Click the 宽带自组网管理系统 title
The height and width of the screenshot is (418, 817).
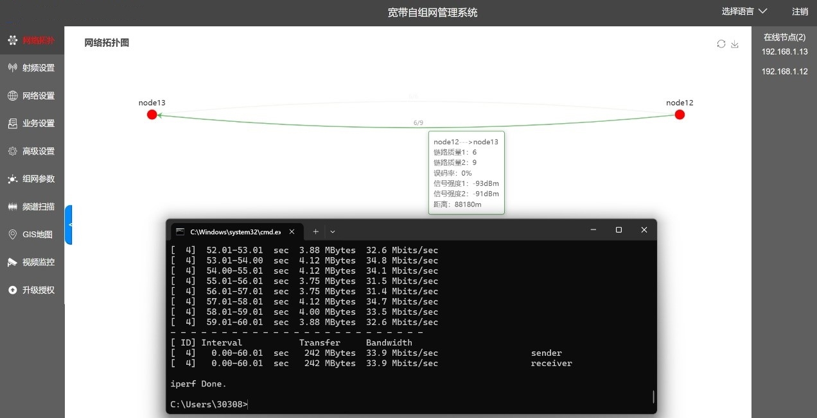(433, 12)
